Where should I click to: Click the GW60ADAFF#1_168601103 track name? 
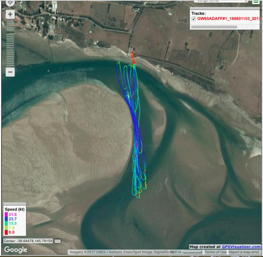pyautogui.click(x=228, y=19)
